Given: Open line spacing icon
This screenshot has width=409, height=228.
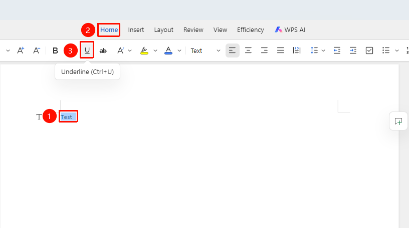Looking at the screenshot, I should (x=314, y=50).
